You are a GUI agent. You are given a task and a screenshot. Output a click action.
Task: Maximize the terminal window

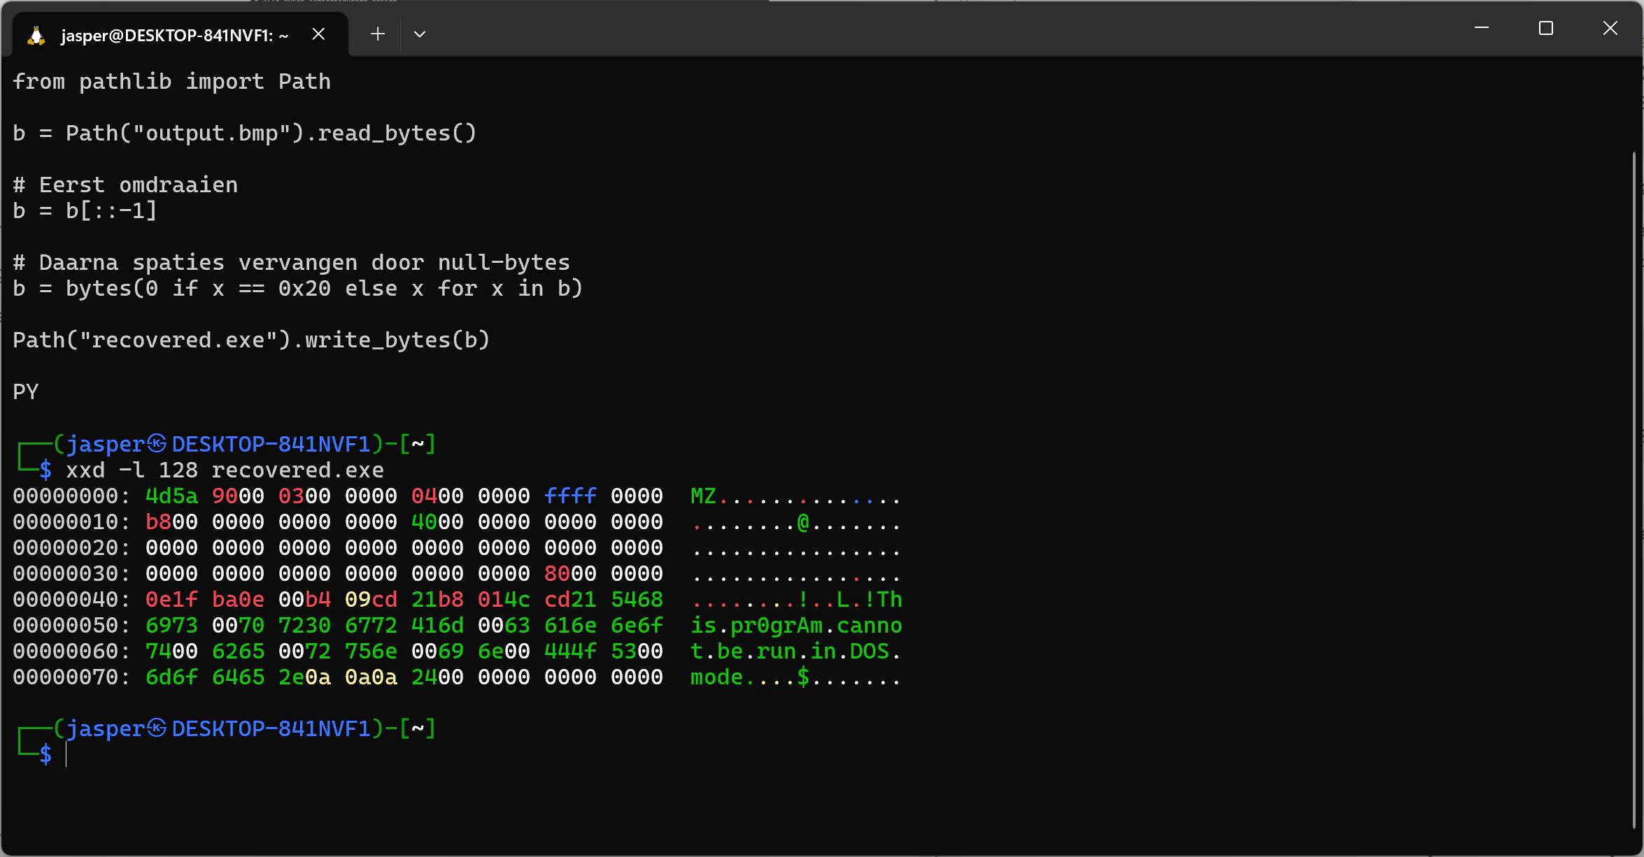[1546, 28]
